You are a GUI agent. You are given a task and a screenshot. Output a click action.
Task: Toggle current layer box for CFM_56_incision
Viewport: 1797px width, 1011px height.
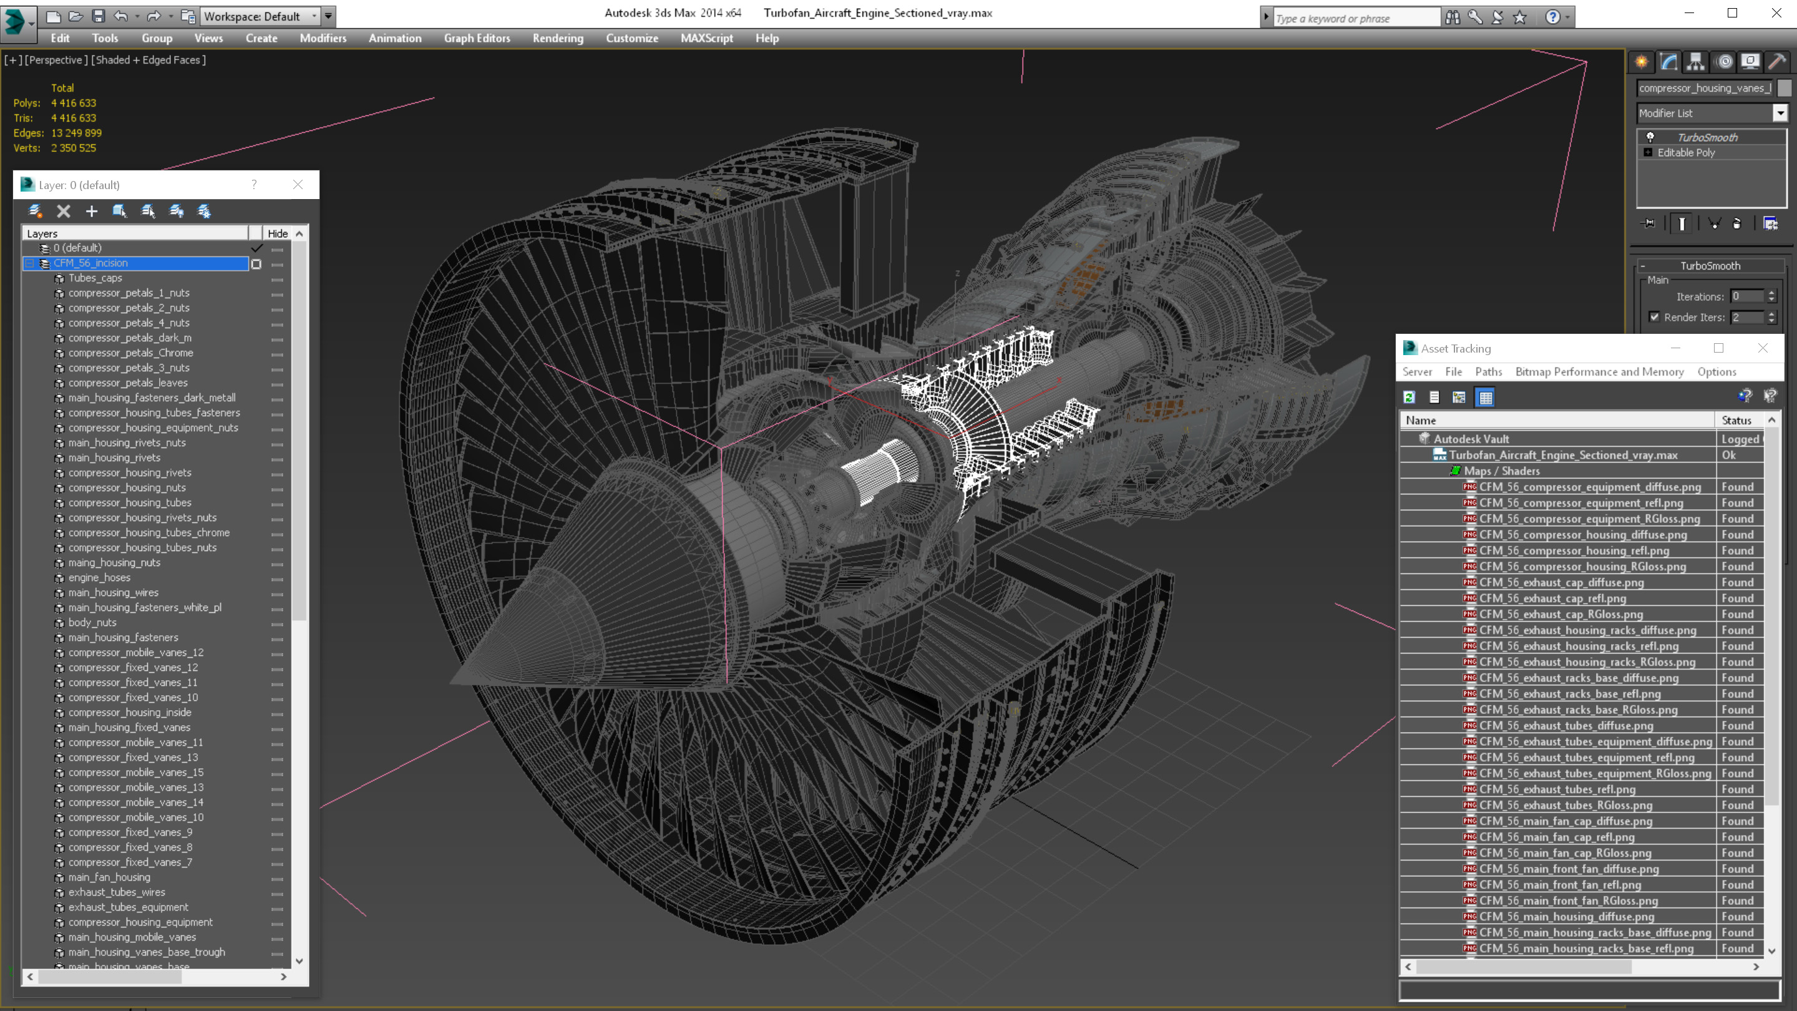click(x=256, y=264)
